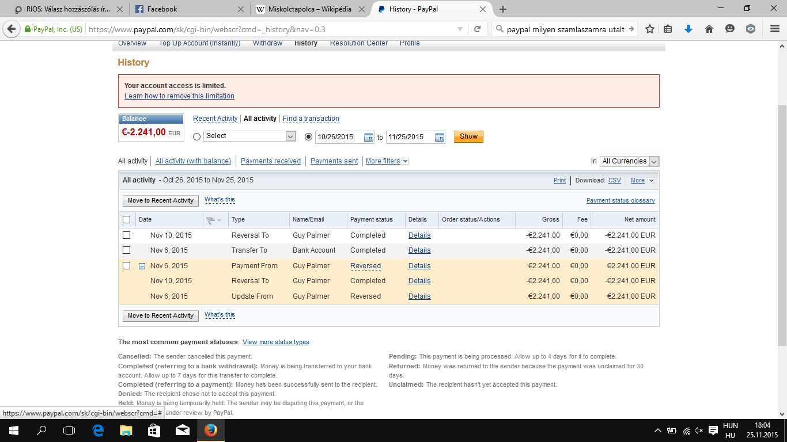Screen dimensions: 787x442
Task: Open Learn how to remove this limitation
Action: coord(179,96)
